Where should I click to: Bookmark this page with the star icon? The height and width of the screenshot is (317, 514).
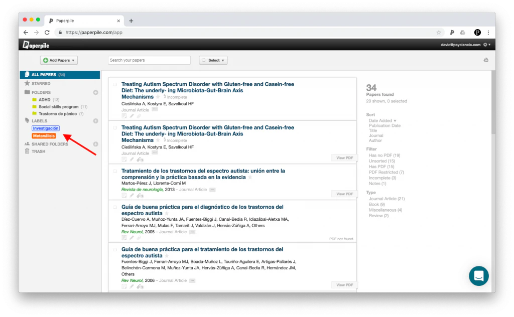[439, 33]
